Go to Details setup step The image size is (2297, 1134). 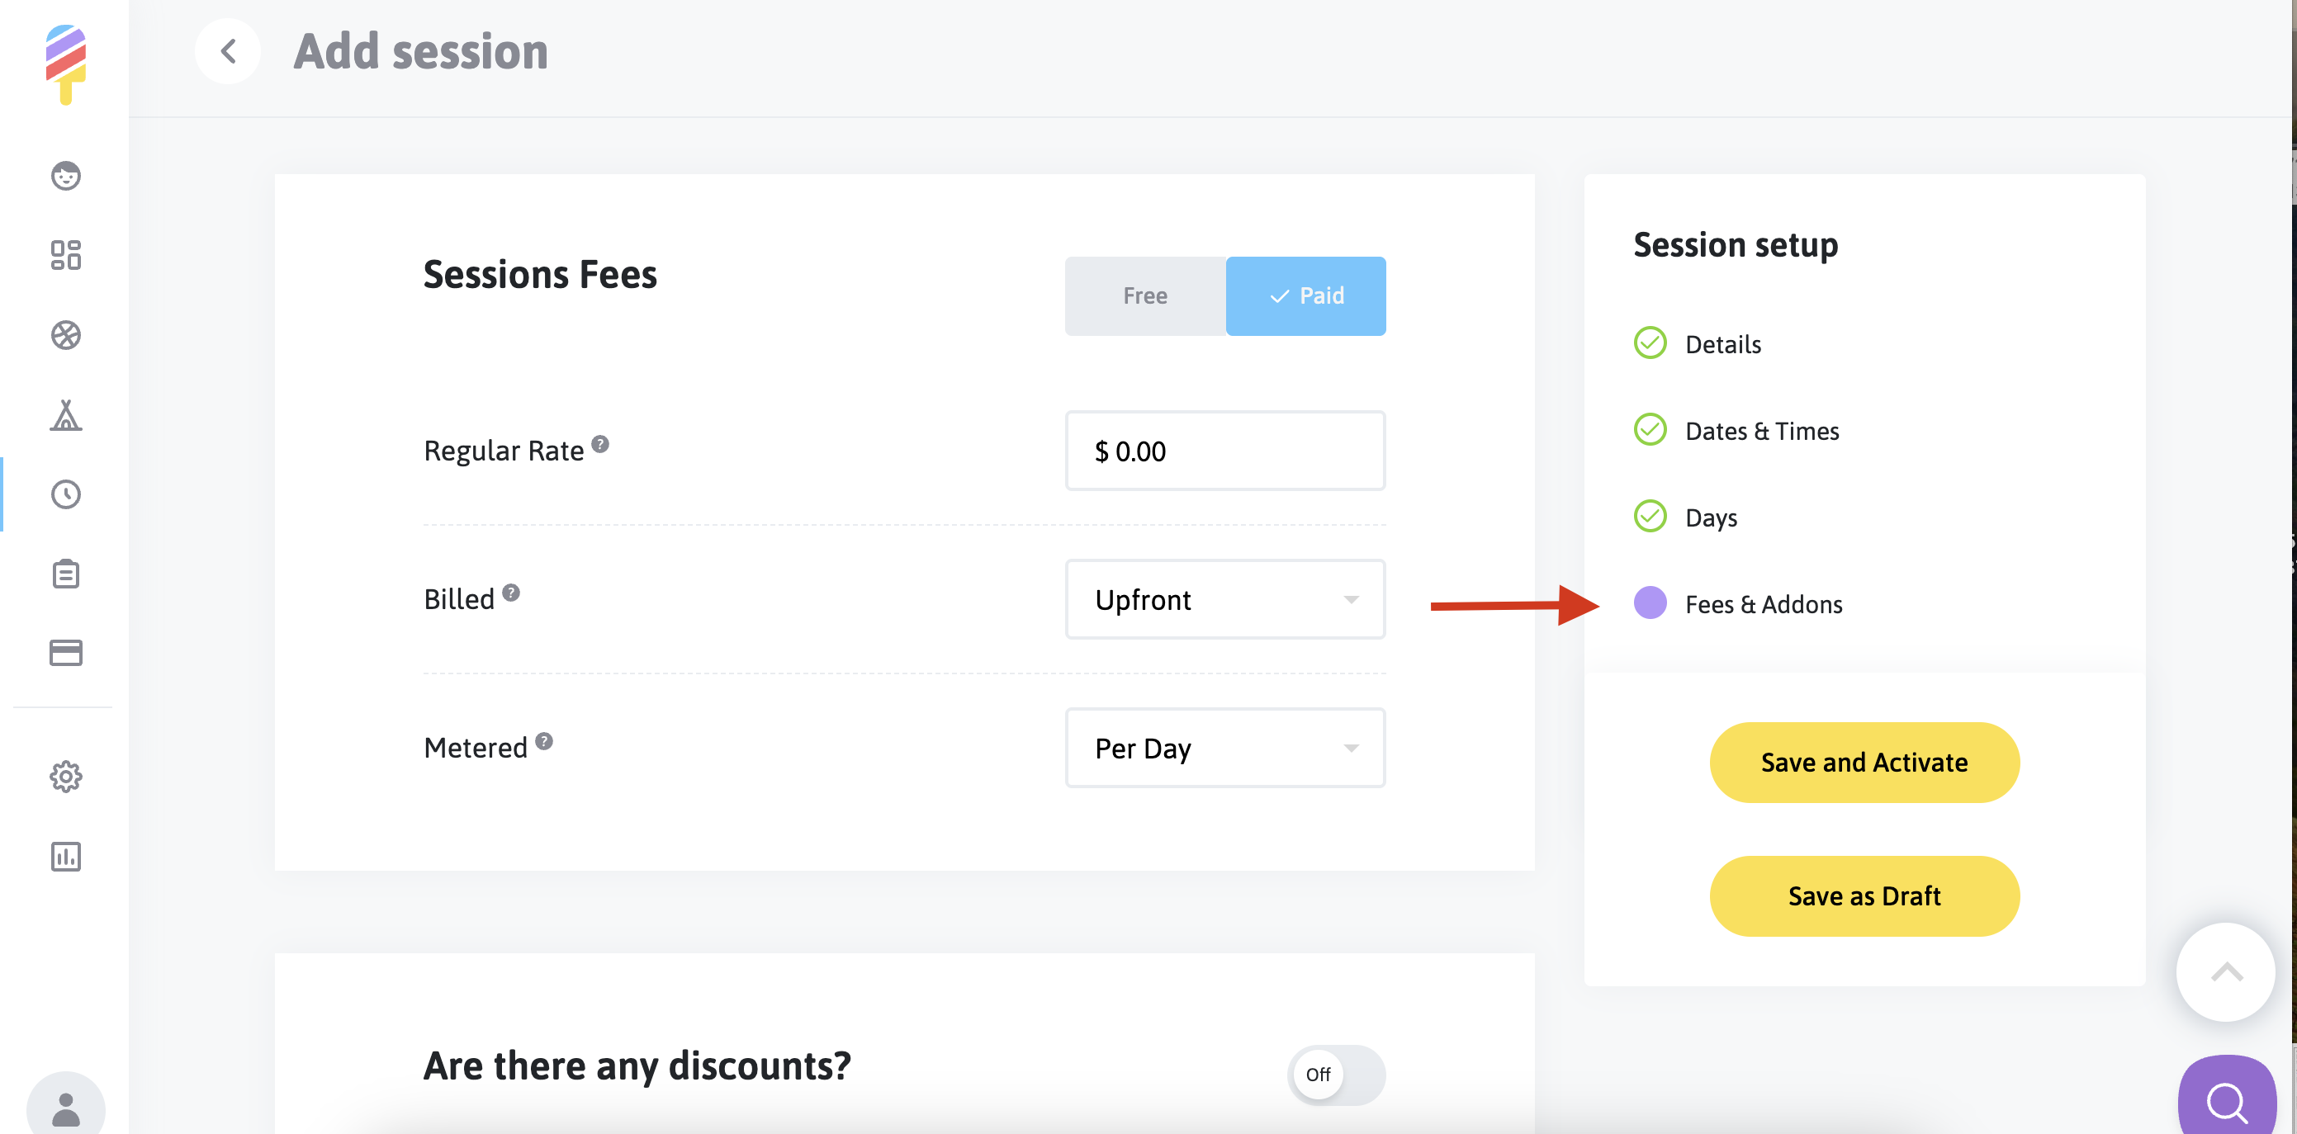(x=1722, y=344)
